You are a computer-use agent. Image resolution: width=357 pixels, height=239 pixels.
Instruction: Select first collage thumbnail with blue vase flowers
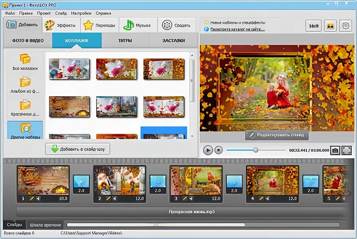pyautogui.click(x=70, y=69)
